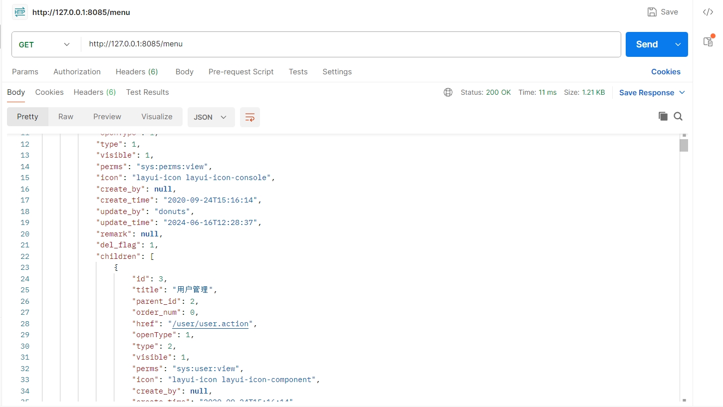Toggle the wrap lines icon button
The image size is (723, 407).
250,117
